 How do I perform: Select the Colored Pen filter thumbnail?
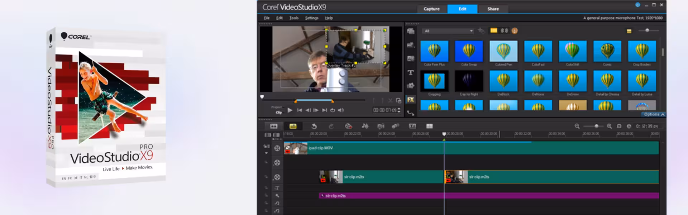click(x=503, y=51)
